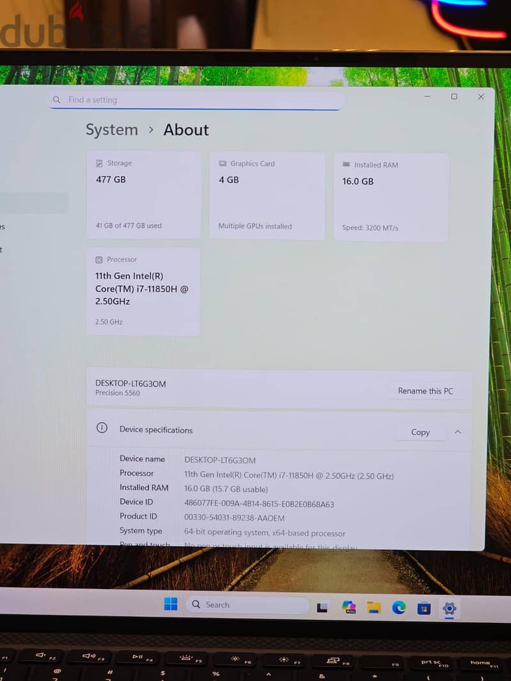
Task: Click the search magnifier icon in Settings
Action: 56,100
